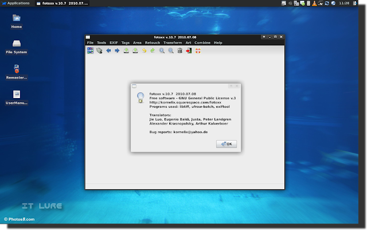Click the open file drive icon in toolbar
Viewport: 367px width, 230px height.
pos(99,50)
